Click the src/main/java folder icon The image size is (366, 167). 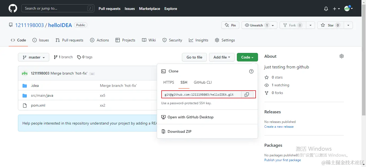(25, 95)
